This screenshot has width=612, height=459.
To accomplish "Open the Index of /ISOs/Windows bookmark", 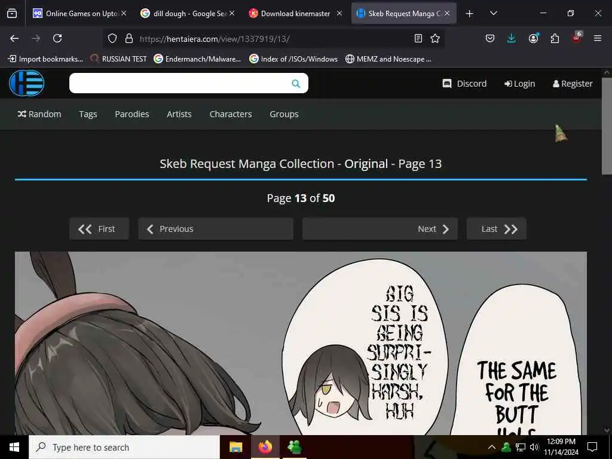I will [293, 59].
